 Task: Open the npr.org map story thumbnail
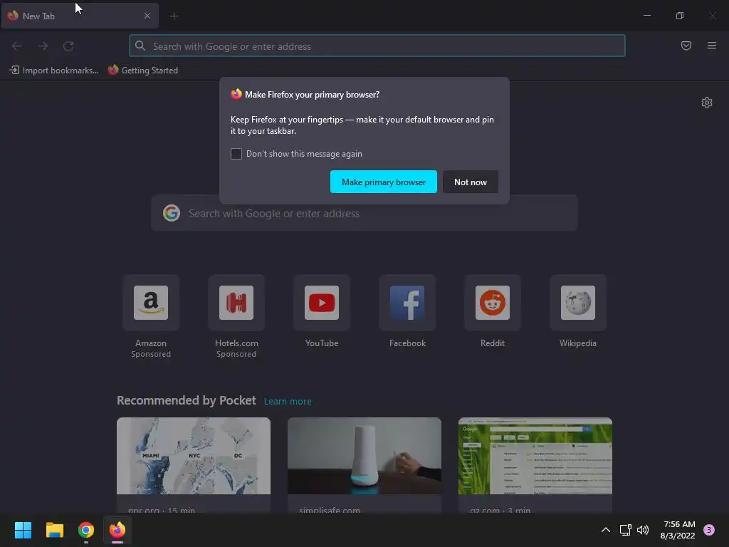(x=194, y=456)
